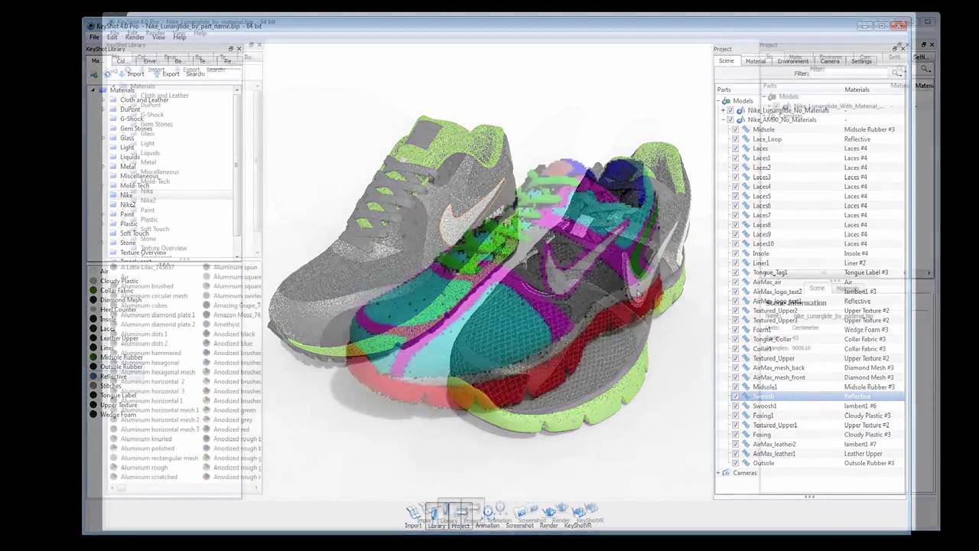Toggle the Foxing1 part checkbox
The width and height of the screenshot is (979, 551).
(x=735, y=416)
